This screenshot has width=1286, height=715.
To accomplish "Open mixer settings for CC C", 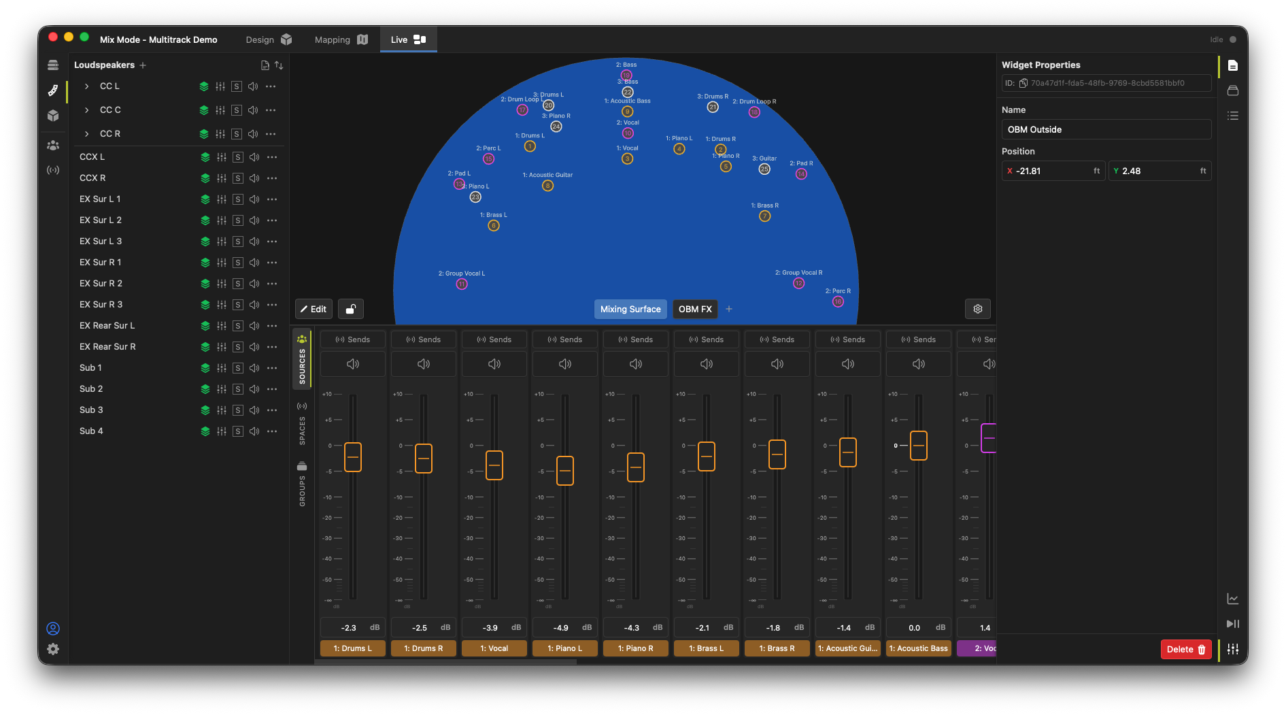I will (x=220, y=110).
